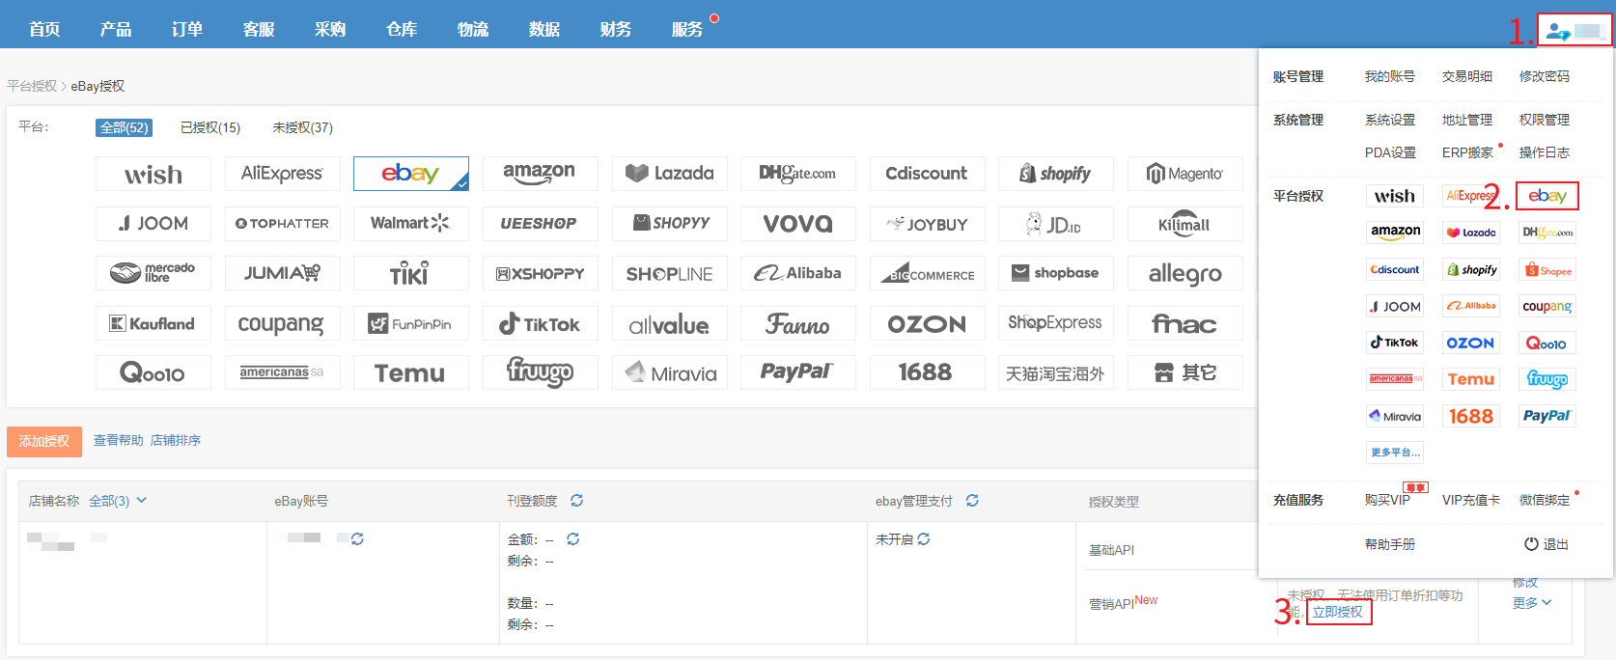Image resolution: width=1616 pixels, height=660 pixels.
Task: Select the FunPinPin platform logo
Action: tap(410, 323)
